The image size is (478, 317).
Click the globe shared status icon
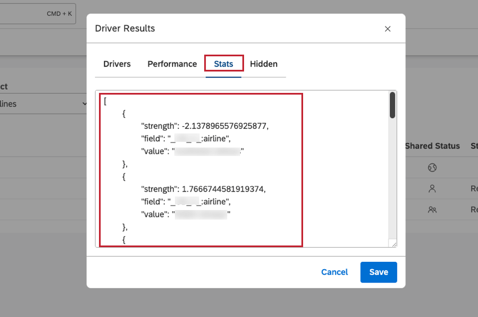click(432, 167)
